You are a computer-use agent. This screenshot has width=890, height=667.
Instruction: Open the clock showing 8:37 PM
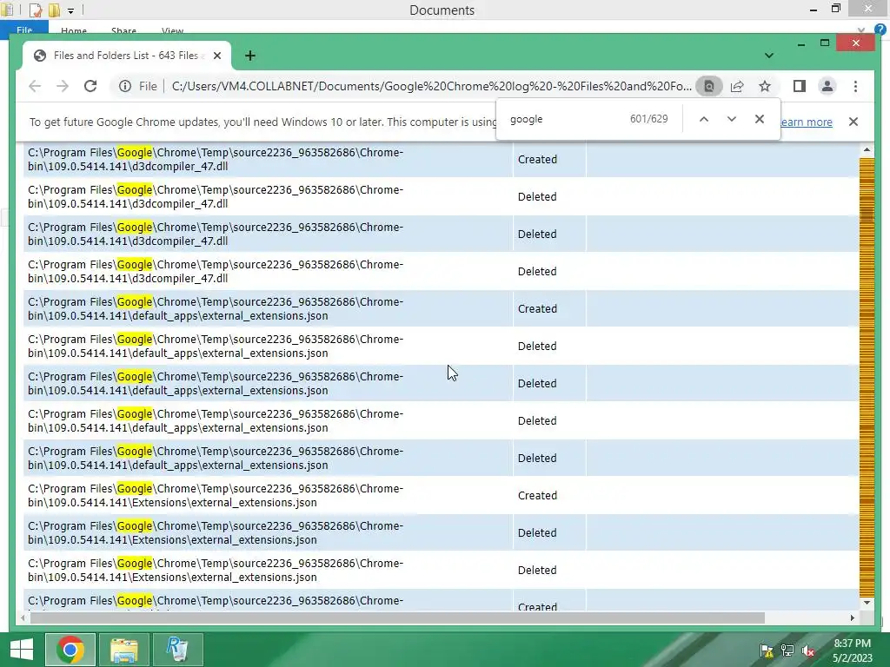click(x=852, y=650)
